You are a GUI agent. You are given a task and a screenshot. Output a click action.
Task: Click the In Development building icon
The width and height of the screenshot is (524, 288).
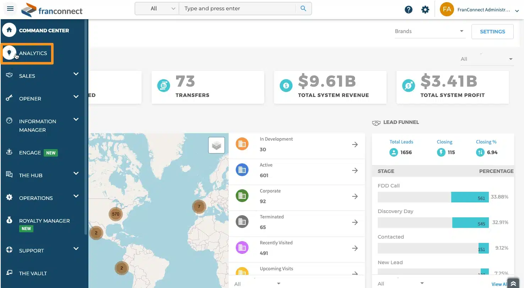coord(242,144)
